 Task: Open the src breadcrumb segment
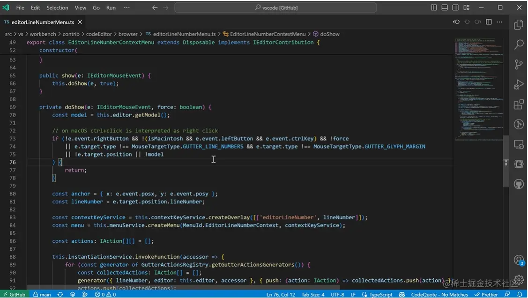[8, 34]
